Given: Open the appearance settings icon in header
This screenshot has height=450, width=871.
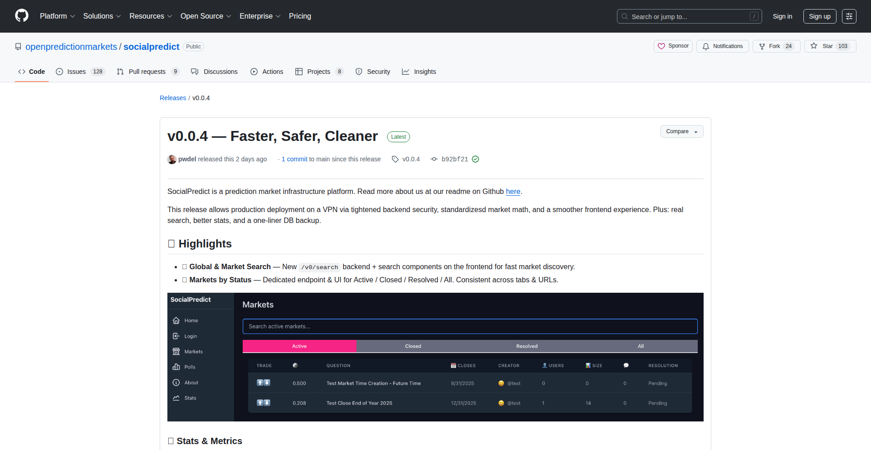Looking at the screenshot, I should tap(849, 16).
